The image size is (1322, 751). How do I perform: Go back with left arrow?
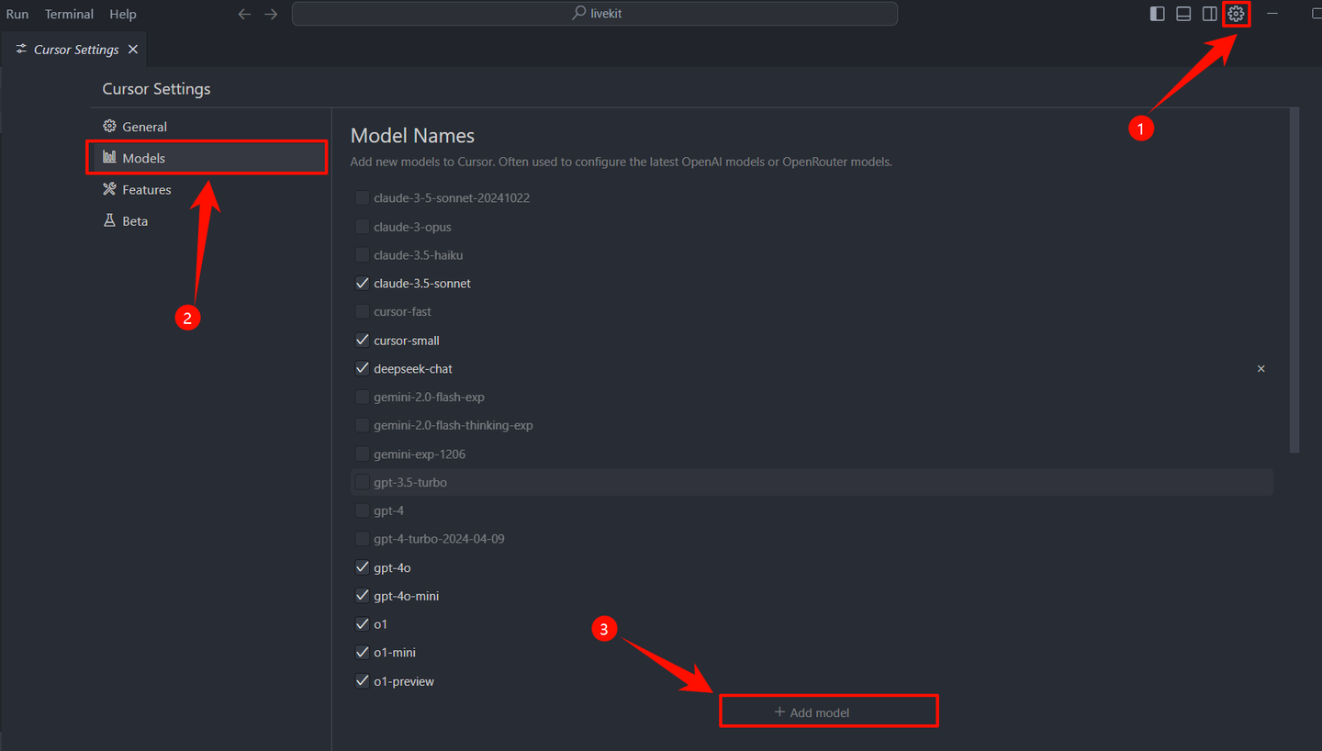point(244,14)
